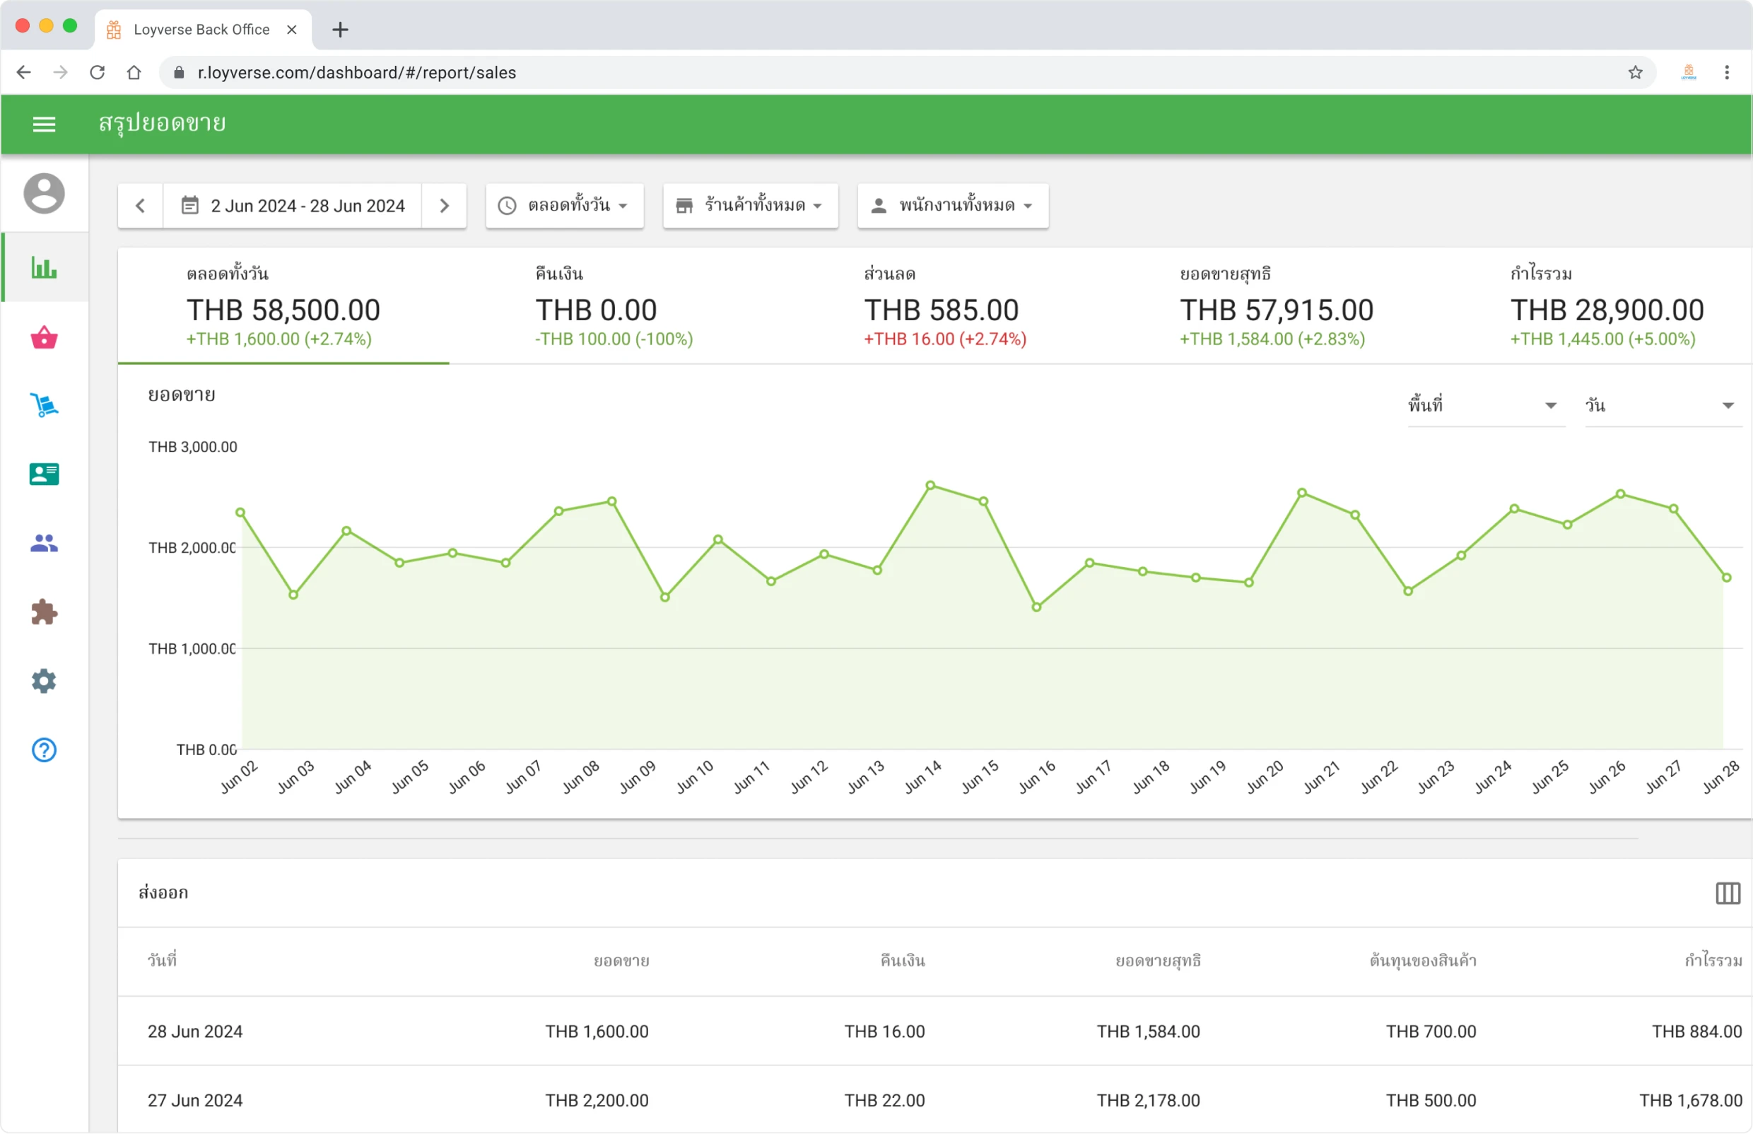Switch to the คืนเงิน metric tab
The width and height of the screenshot is (1753, 1134).
(x=614, y=305)
